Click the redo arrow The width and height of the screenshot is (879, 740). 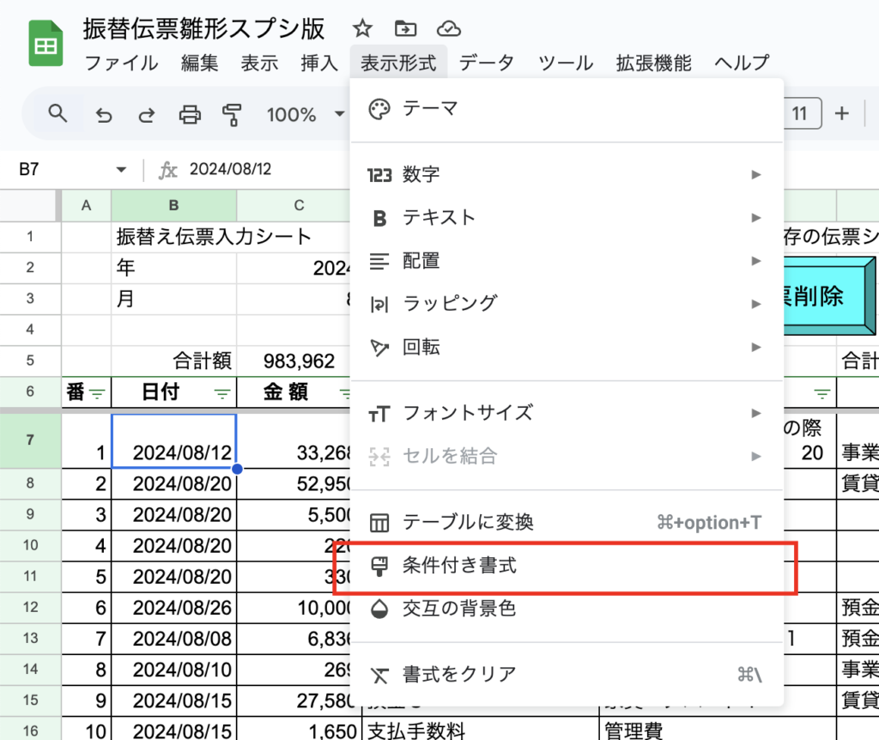(x=147, y=115)
